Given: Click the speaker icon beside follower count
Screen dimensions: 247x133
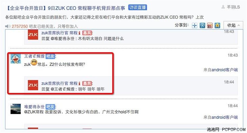Looking at the screenshot, I should pos(7,26).
